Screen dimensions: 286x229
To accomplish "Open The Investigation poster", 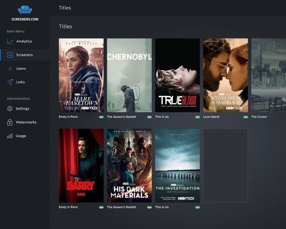I will coord(177,166).
